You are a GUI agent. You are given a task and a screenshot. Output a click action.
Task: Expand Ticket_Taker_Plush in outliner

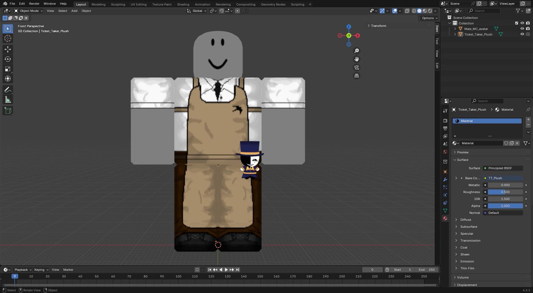pyautogui.click(x=455, y=34)
